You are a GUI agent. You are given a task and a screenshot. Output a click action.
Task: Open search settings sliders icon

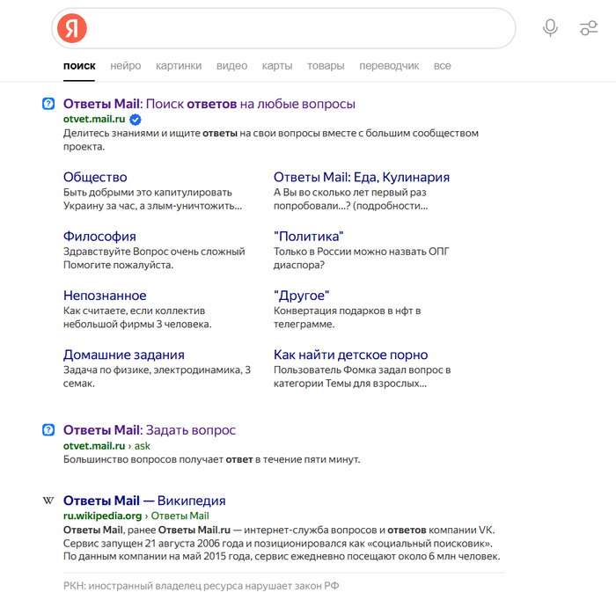tap(589, 28)
